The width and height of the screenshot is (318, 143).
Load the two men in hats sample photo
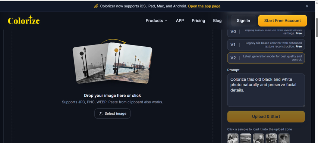pos(271,138)
